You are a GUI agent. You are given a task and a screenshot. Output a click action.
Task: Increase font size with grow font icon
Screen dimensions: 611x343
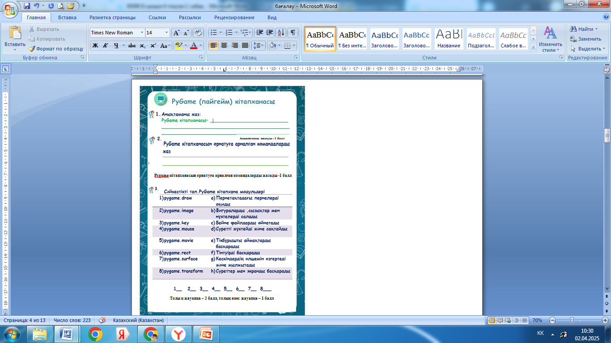point(176,33)
